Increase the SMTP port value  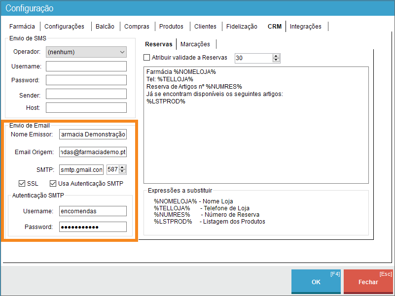tap(123, 167)
